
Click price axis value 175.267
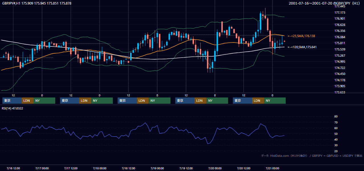point(340,56)
